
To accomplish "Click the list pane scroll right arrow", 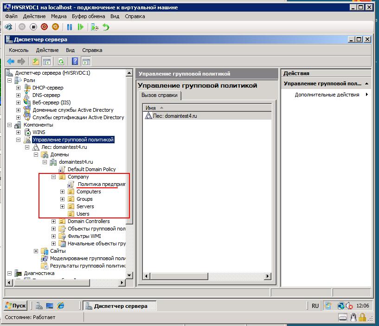I will (267, 276).
